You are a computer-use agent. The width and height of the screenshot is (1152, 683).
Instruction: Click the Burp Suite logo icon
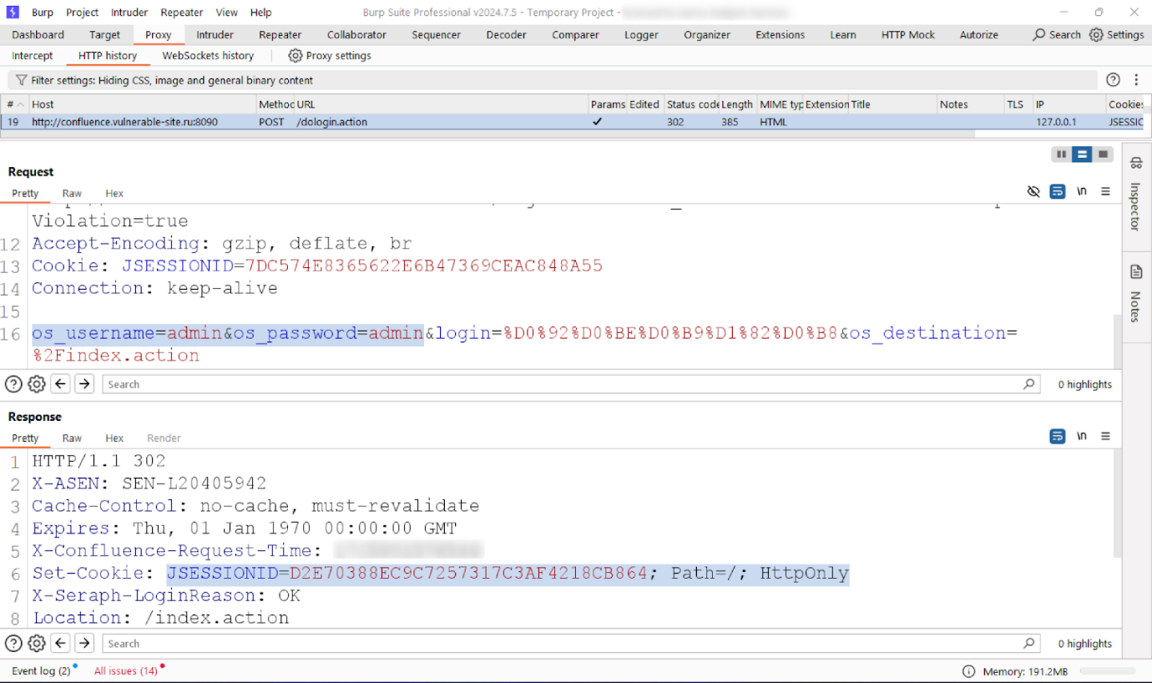coord(13,13)
